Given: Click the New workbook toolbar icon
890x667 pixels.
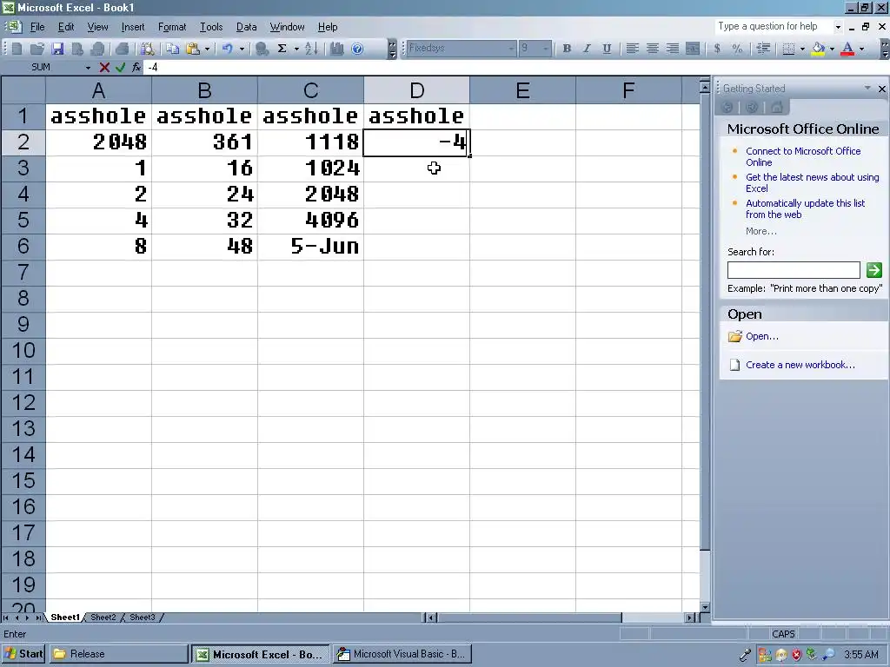Looking at the screenshot, I should tap(17, 49).
